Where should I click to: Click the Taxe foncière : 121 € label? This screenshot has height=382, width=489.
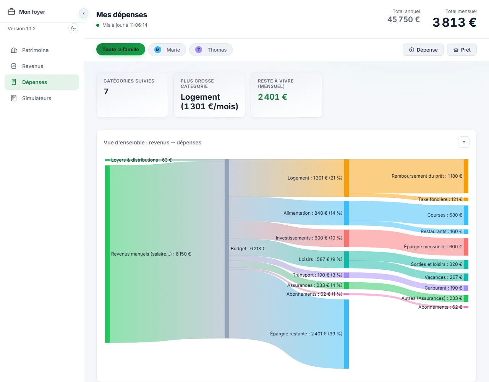pyautogui.click(x=440, y=199)
